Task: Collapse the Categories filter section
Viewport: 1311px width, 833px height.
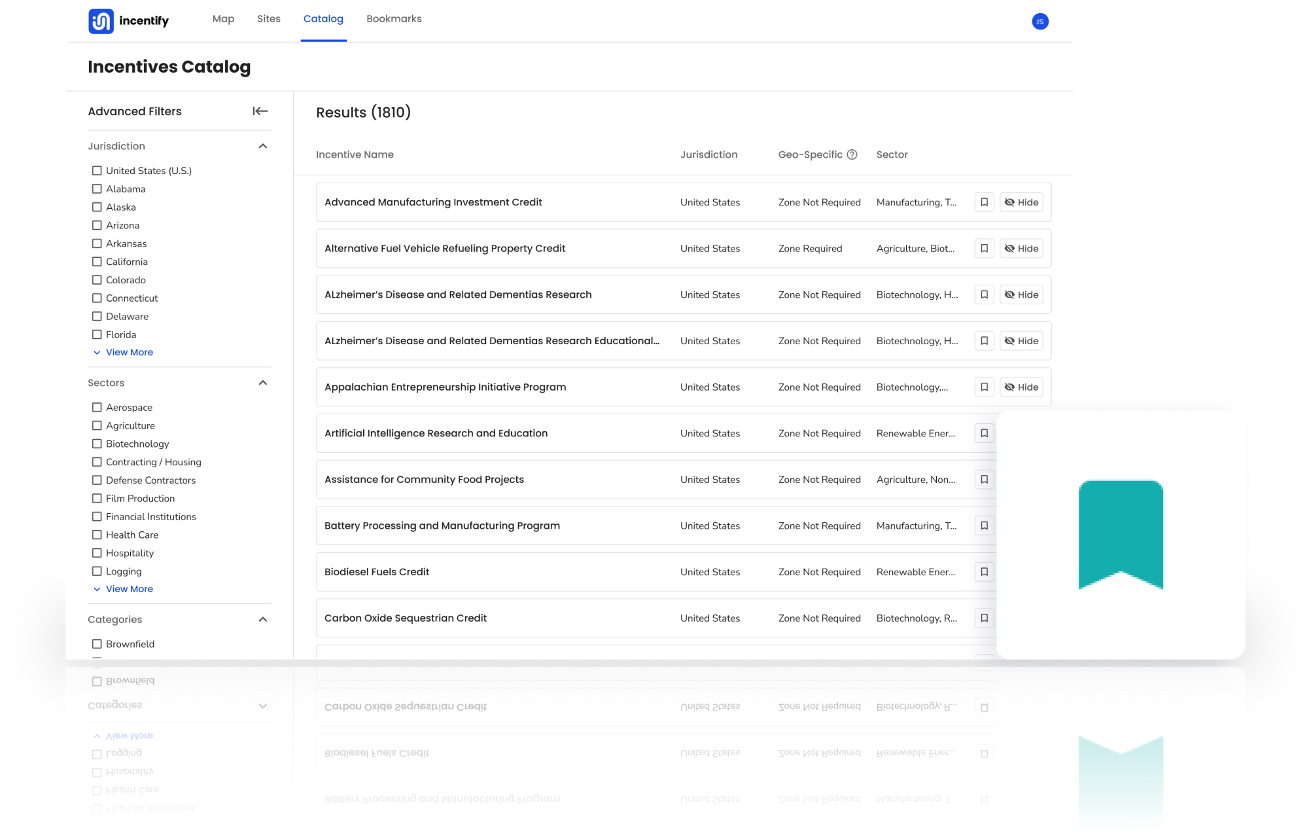Action: 263,620
